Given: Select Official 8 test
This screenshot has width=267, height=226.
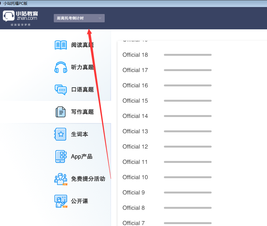Looking at the screenshot, I should point(134,208).
